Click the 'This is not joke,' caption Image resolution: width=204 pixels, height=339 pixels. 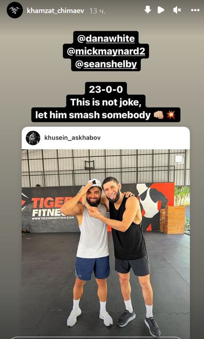(106, 102)
